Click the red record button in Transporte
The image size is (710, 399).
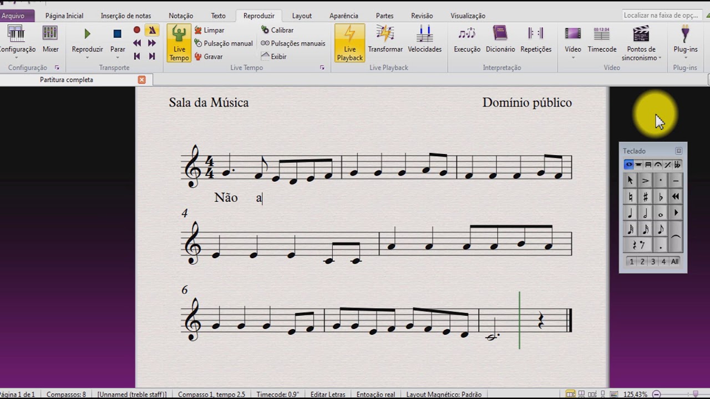(x=137, y=30)
